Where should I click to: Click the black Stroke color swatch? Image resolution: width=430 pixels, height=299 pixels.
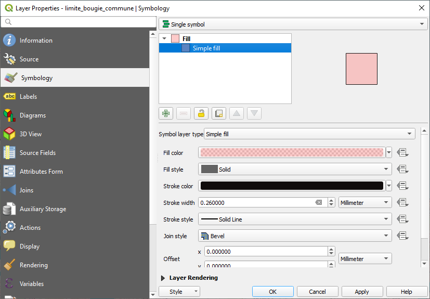pyautogui.click(x=292, y=186)
